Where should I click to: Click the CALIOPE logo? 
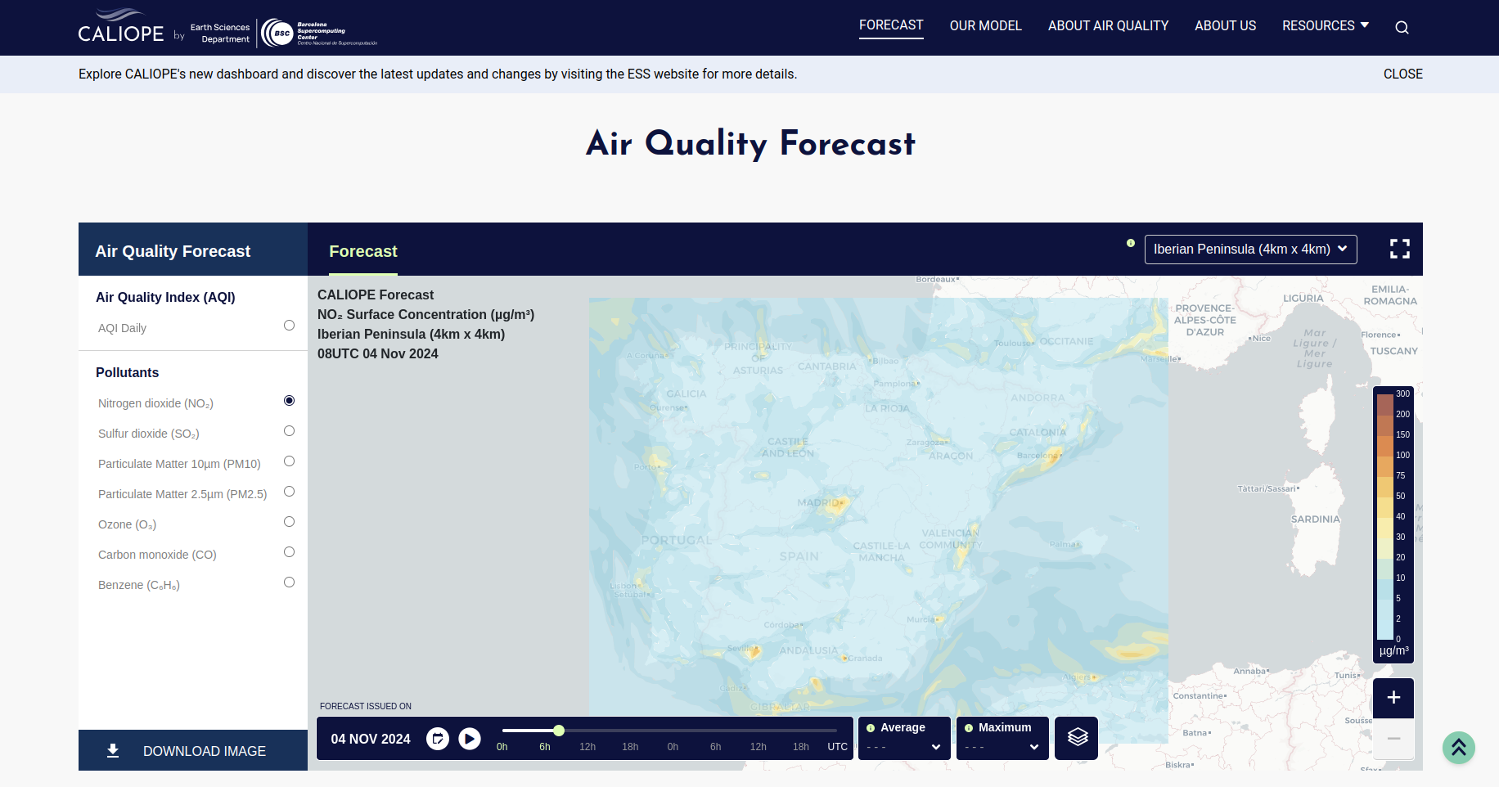pos(121,27)
